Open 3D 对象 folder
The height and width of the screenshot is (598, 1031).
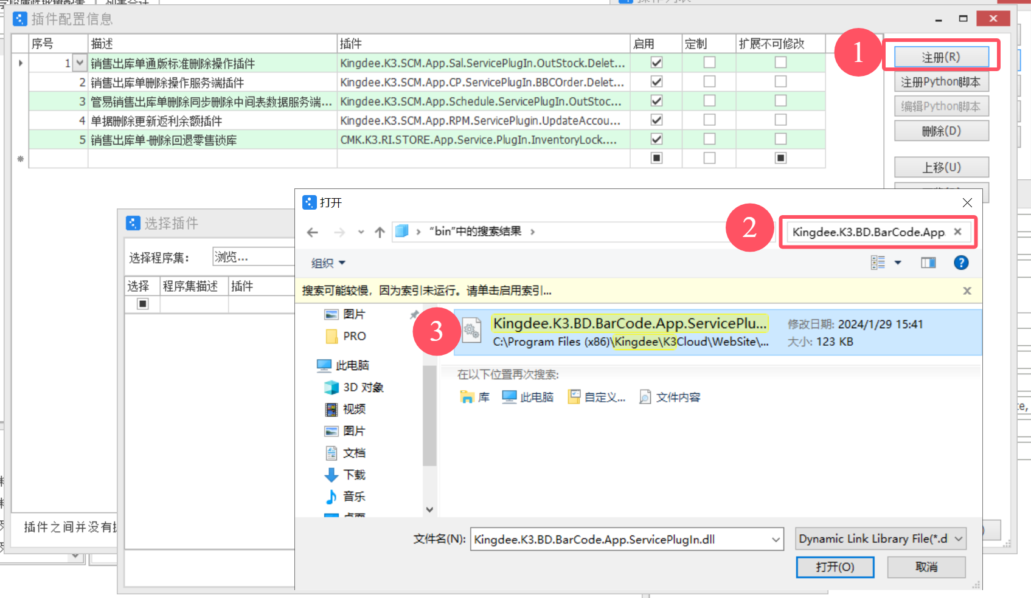coord(353,387)
